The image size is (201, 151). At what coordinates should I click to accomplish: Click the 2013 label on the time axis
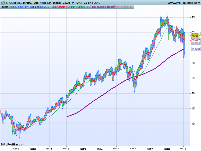83,149
